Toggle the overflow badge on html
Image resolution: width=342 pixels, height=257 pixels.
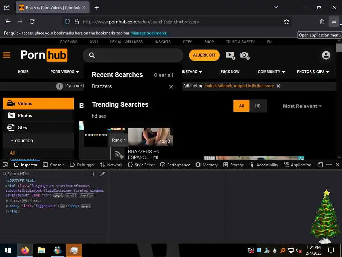click(87, 195)
